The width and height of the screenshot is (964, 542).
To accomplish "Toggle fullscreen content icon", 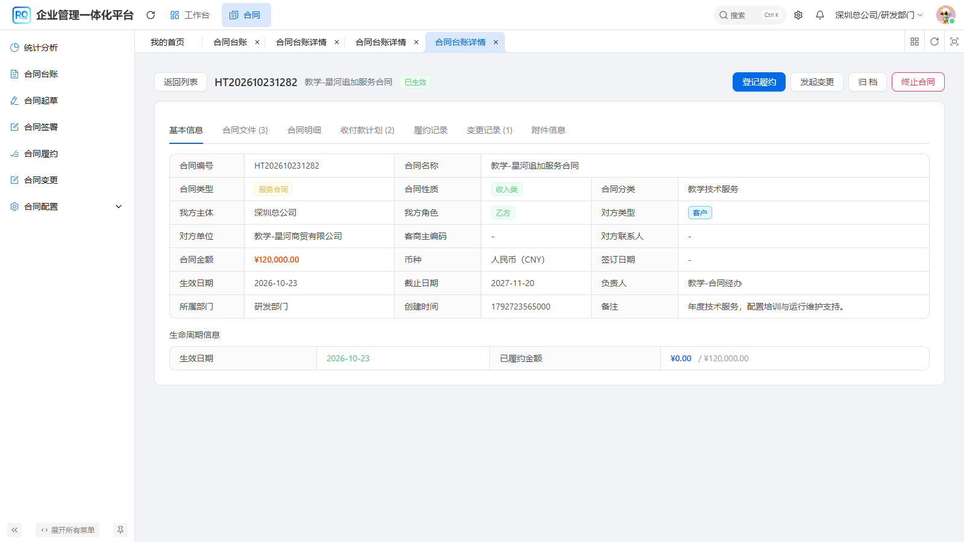I will pyautogui.click(x=954, y=42).
